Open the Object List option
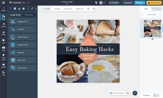The image size is (163, 98). point(79,9)
